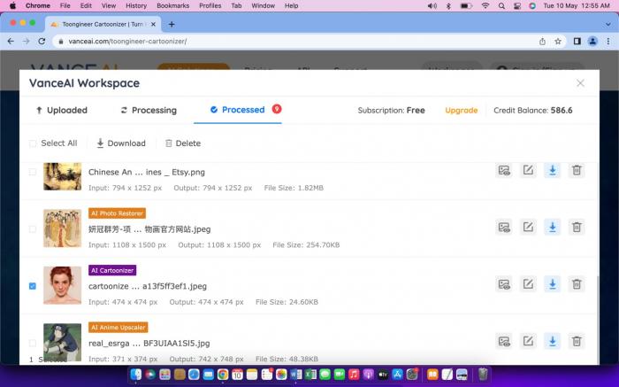Open the AI Photo Restorer painting thumbnail
Screen dimensions: 619x387
click(x=63, y=228)
